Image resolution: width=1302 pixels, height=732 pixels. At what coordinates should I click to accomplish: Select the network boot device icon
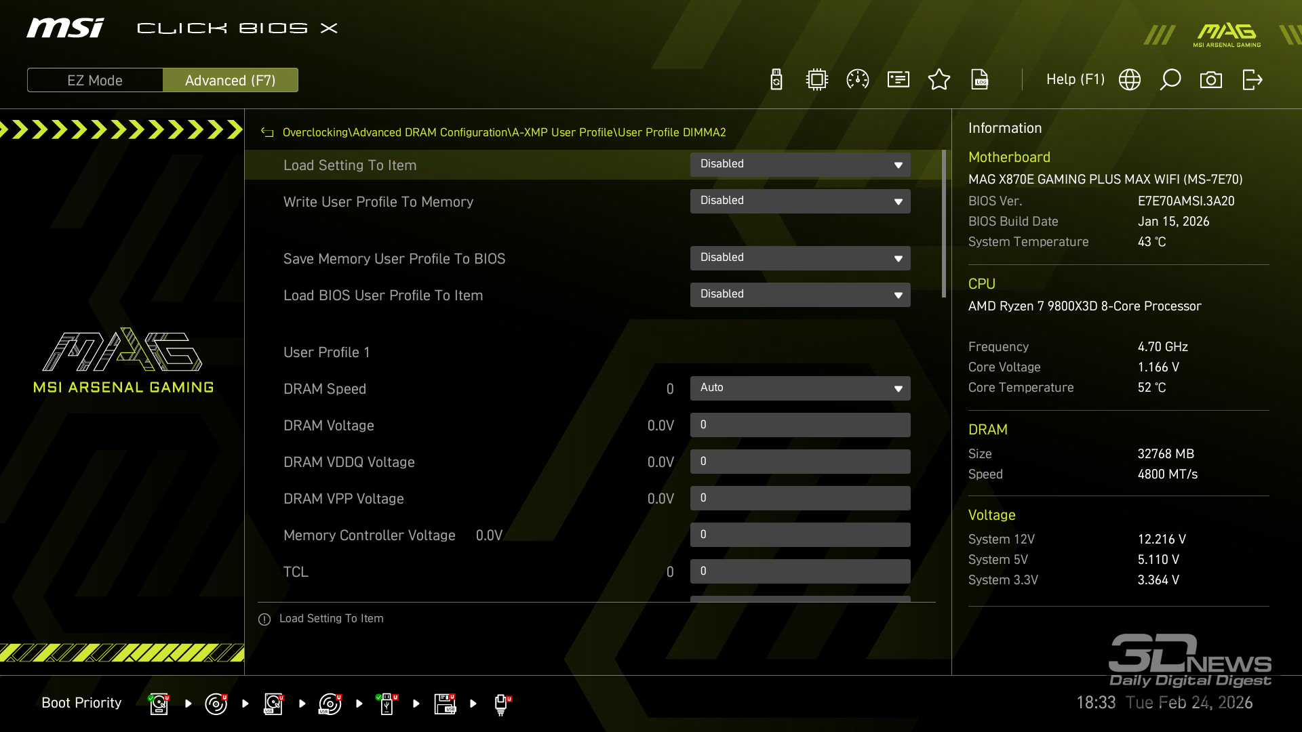501,704
